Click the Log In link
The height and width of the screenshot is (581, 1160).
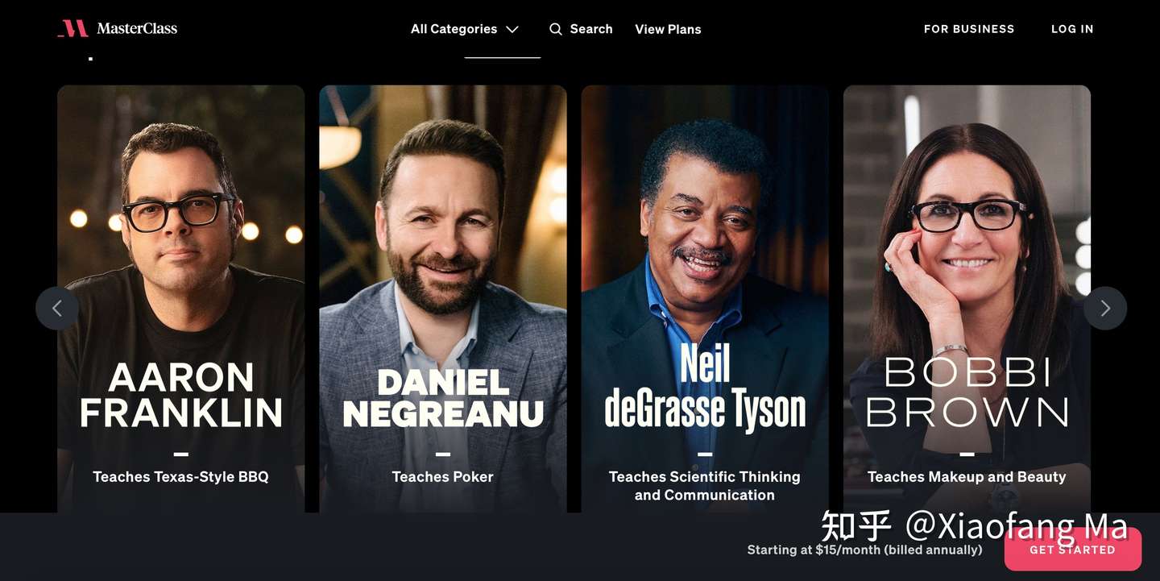pos(1072,29)
